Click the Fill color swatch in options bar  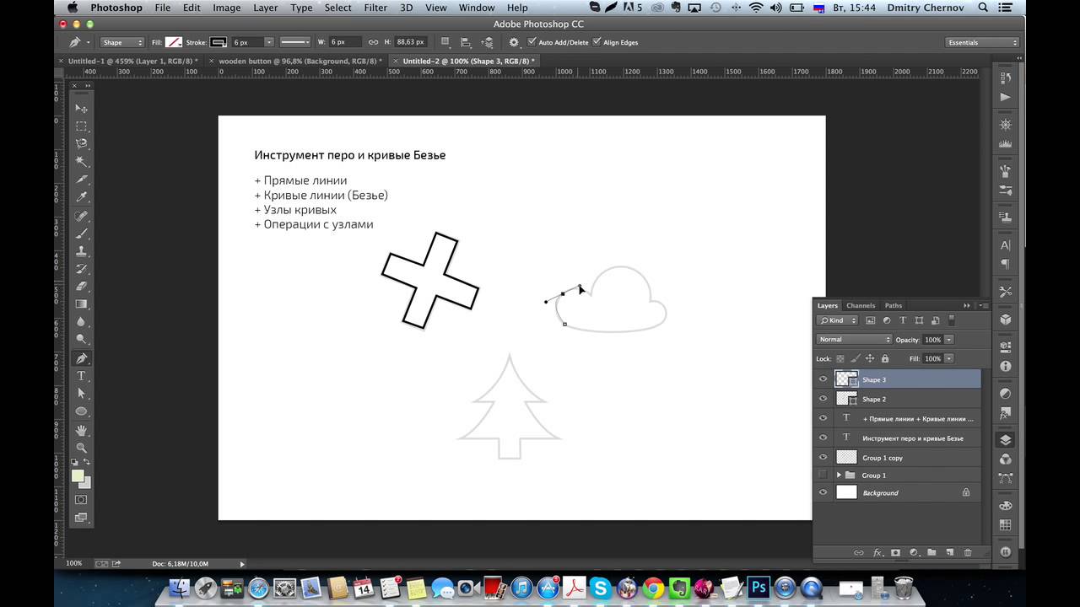click(173, 42)
